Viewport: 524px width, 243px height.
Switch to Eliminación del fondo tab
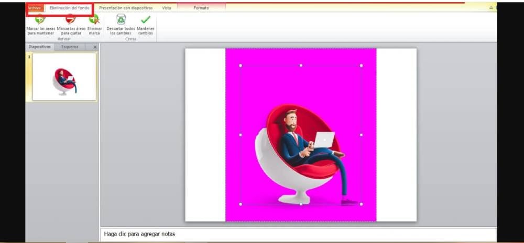69,8
